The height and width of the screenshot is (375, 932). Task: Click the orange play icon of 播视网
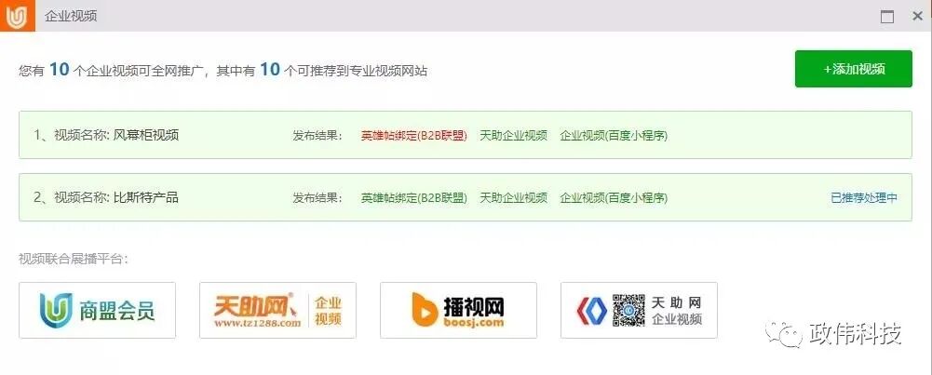[425, 310]
